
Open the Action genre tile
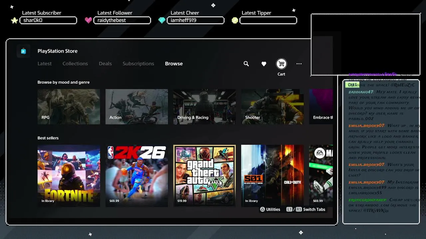pos(137,107)
